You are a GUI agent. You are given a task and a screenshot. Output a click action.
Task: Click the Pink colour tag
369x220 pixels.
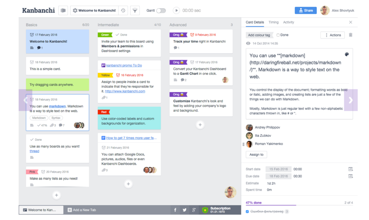32,172
